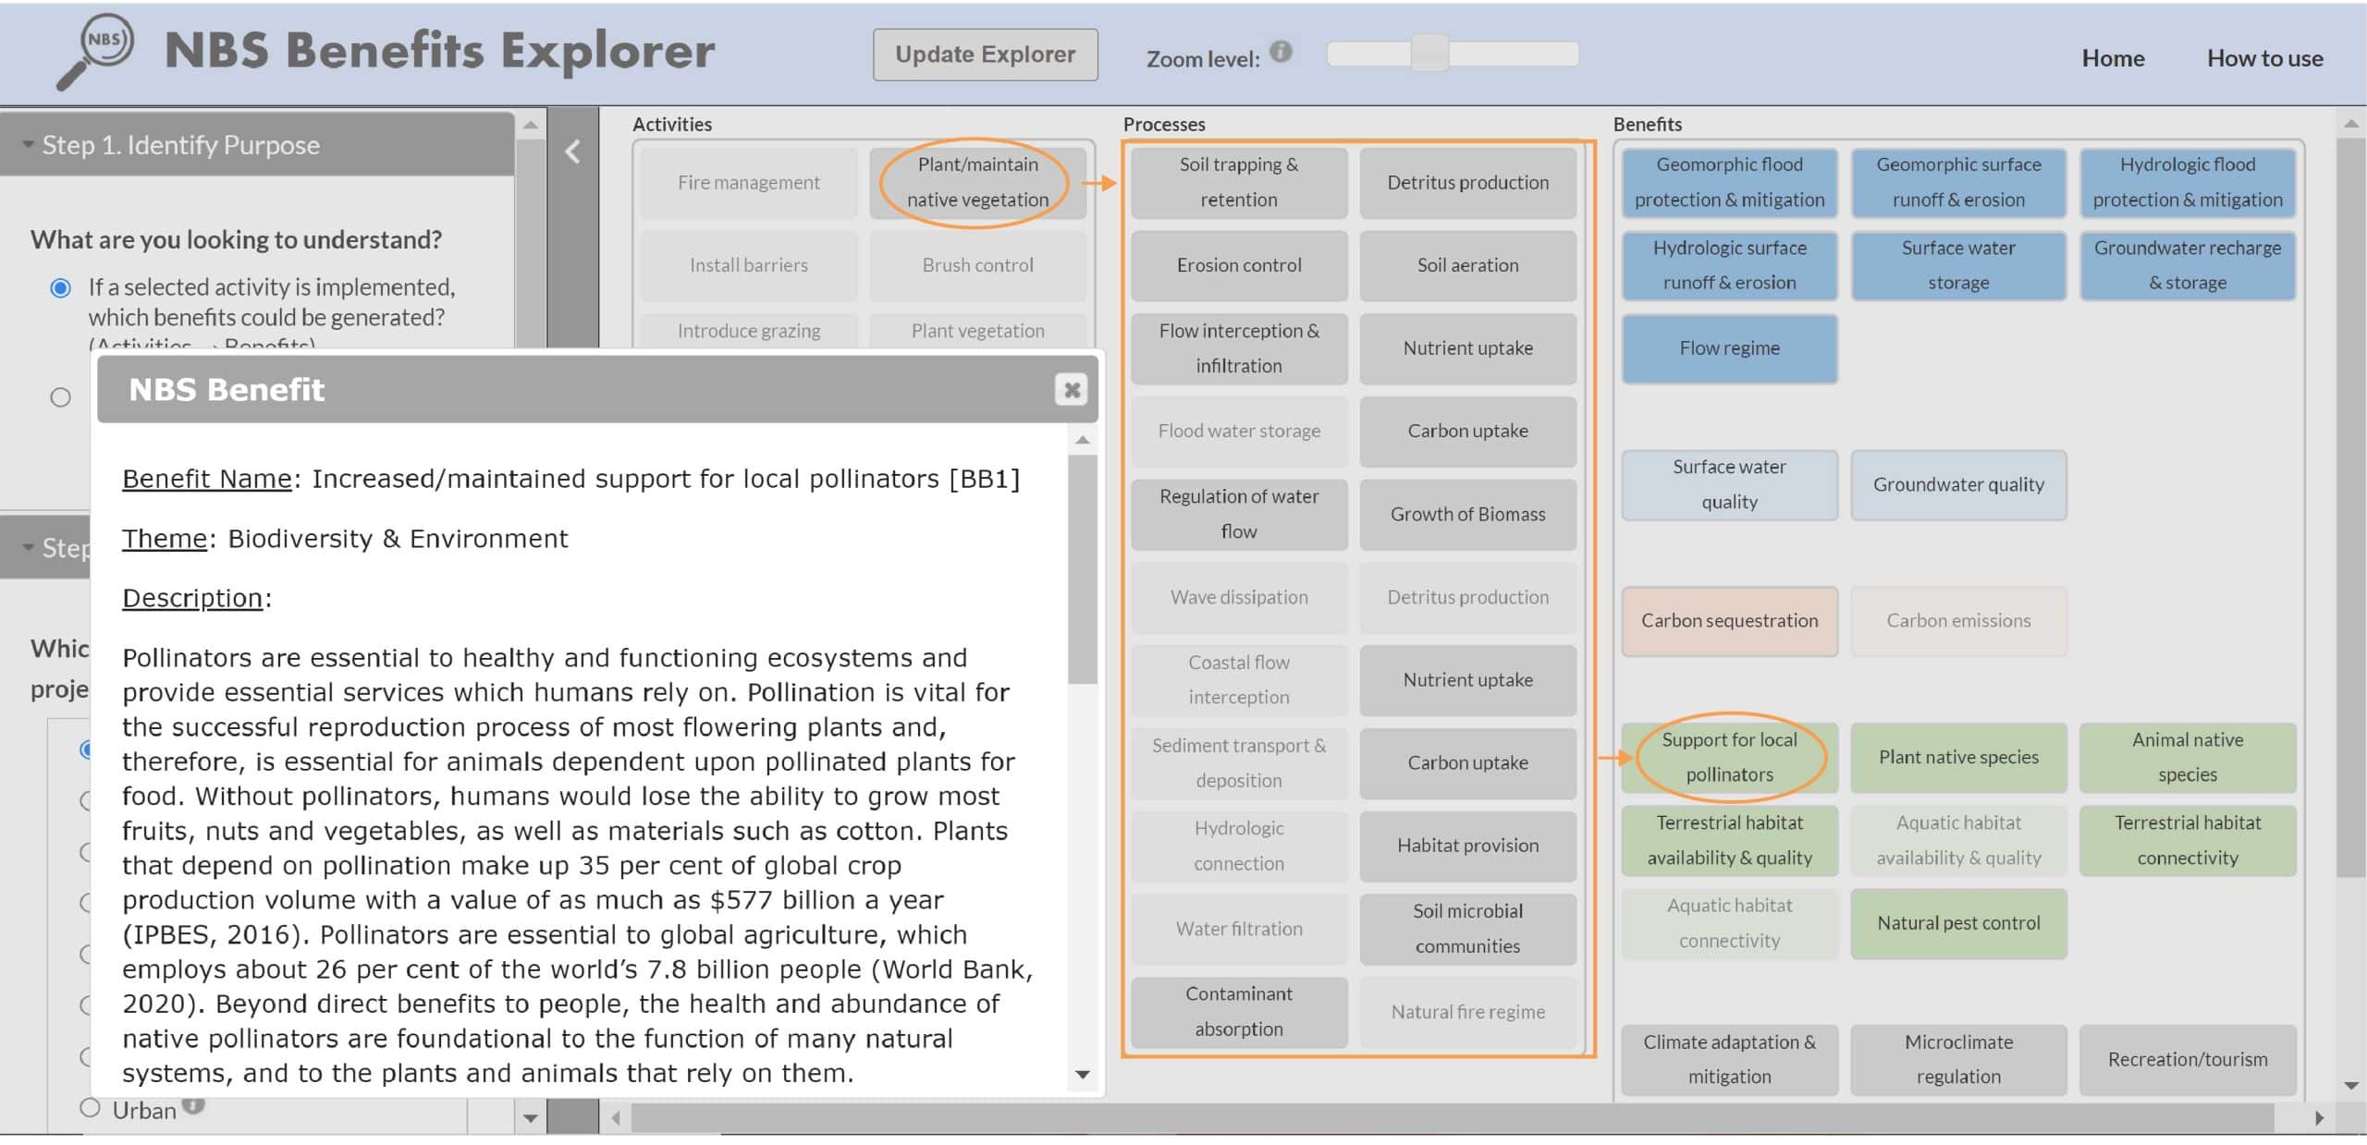
Task: Close the NBS Benefit dialog
Action: pyautogui.click(x=1072, y=389)
